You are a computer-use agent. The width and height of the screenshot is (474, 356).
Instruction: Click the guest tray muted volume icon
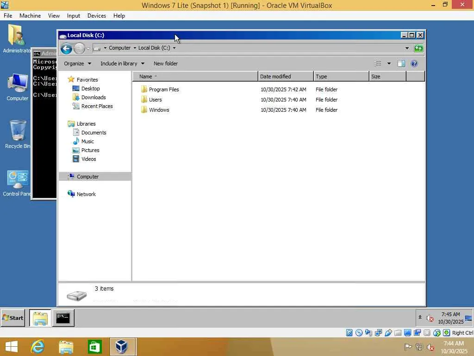[x=430, y=318]
